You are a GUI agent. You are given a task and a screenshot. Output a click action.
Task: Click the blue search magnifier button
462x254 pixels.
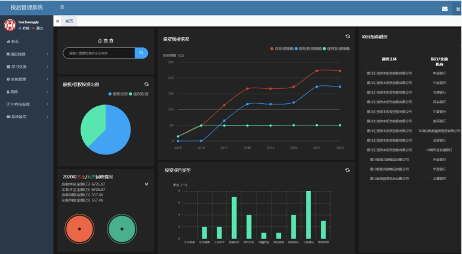tap(141, 53)
